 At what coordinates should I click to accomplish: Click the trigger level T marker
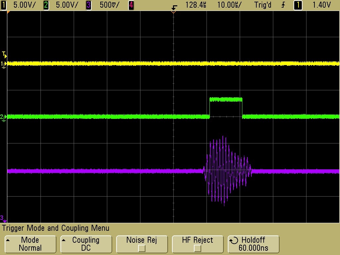point(4,54)
